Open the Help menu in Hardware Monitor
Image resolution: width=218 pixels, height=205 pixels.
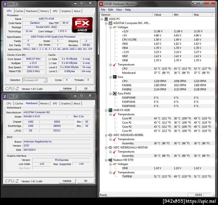pos(128,9)
